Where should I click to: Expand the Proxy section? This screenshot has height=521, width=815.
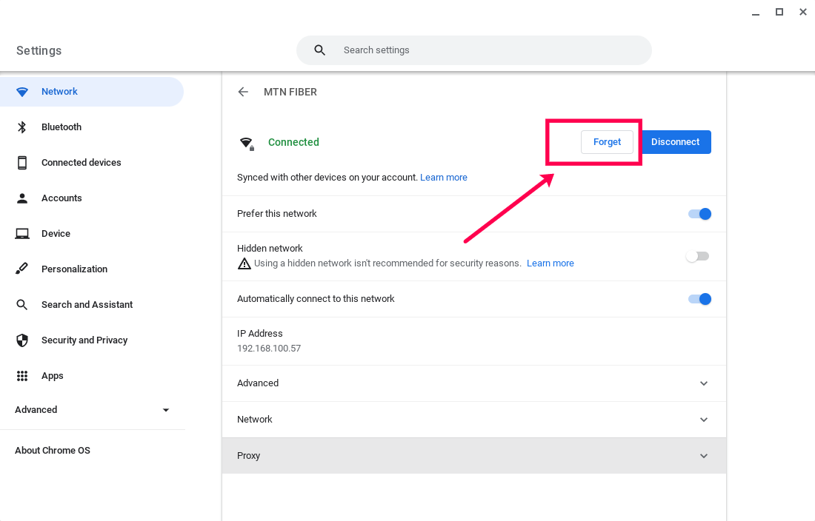[473, 456]
